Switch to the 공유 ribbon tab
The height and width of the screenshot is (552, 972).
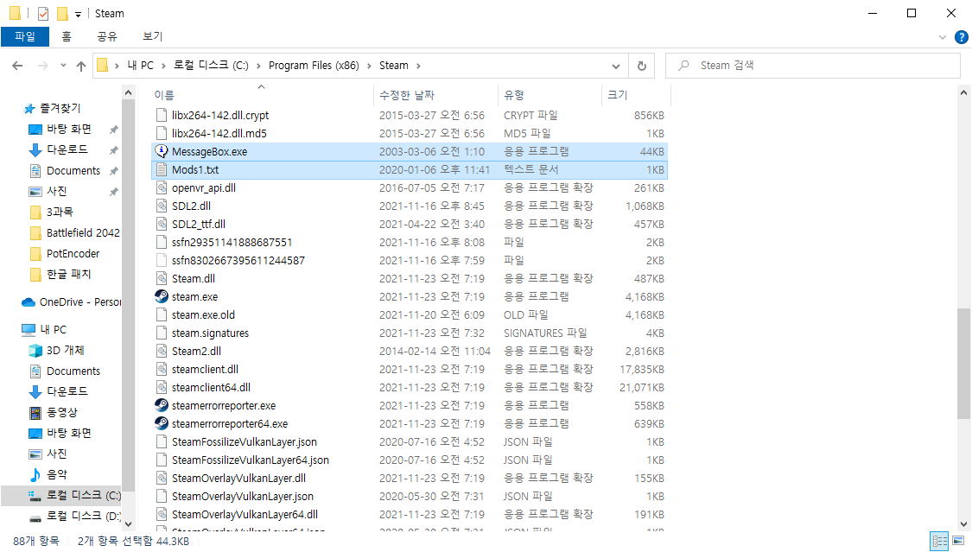tap(106, 36)
